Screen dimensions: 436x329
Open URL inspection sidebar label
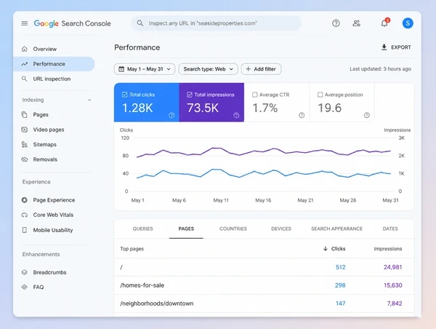coord(52,79)
